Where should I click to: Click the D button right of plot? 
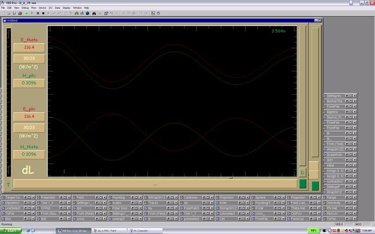[302, 173]
